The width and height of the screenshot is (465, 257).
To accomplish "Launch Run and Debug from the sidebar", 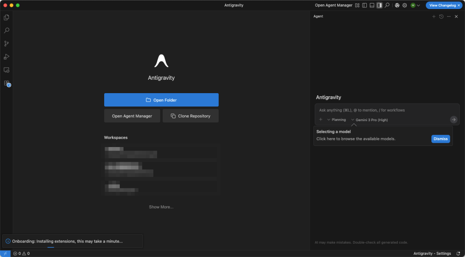I will 6,56.
